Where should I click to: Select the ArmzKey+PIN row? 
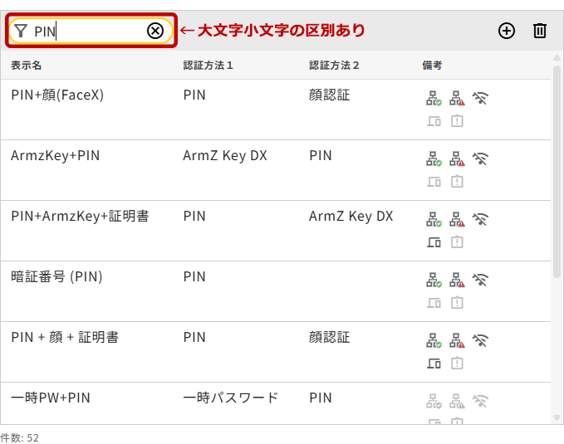(56, 155)
